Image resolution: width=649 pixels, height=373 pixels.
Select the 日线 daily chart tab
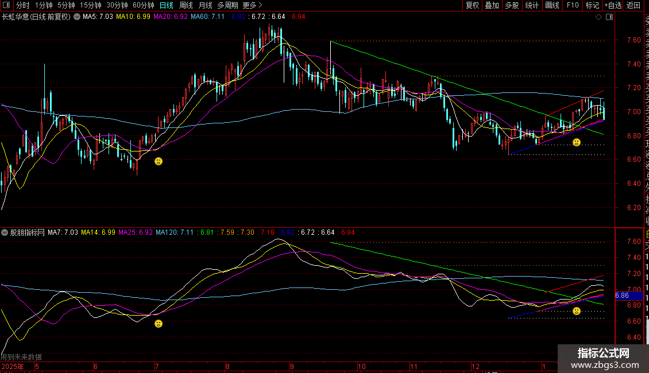coord(167,5)
